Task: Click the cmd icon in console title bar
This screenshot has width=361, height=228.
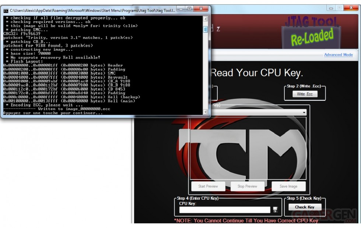Action: [6, 11]
